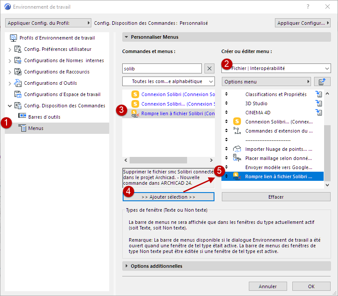Click the Configurations d'Outils icon
This screenshot has width=338, height=296.
tap(18, 83)
